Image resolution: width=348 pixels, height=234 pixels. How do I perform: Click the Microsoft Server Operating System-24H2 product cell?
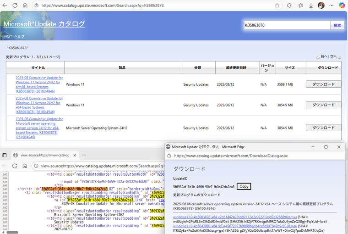coord(97,128)
